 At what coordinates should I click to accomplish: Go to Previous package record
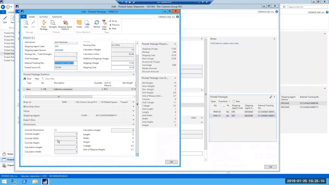114,25
